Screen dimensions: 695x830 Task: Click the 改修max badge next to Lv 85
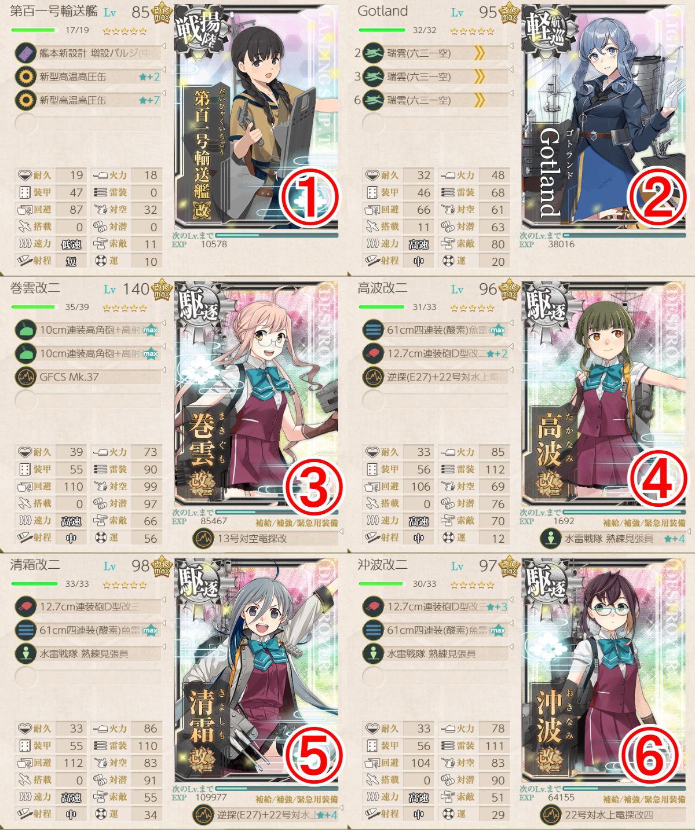(162, 12)
